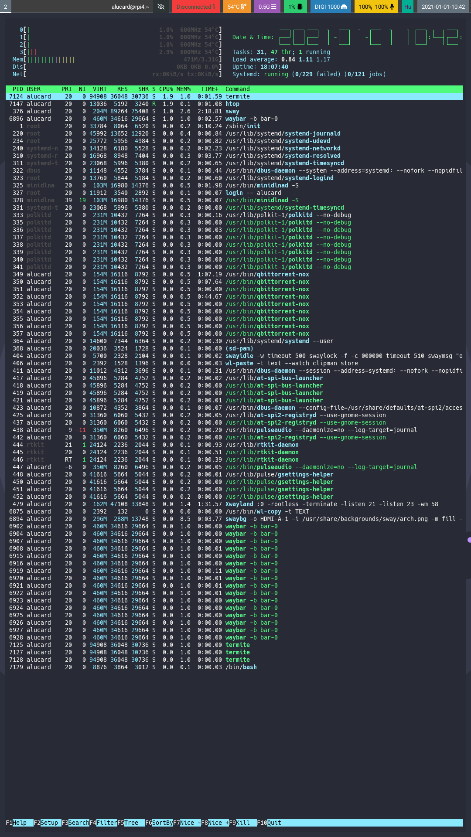Image resolution: width=471 pixels, height=837 pixels.
Task: Click the Dis disk I/O meter line
Action: click(117, 67)
